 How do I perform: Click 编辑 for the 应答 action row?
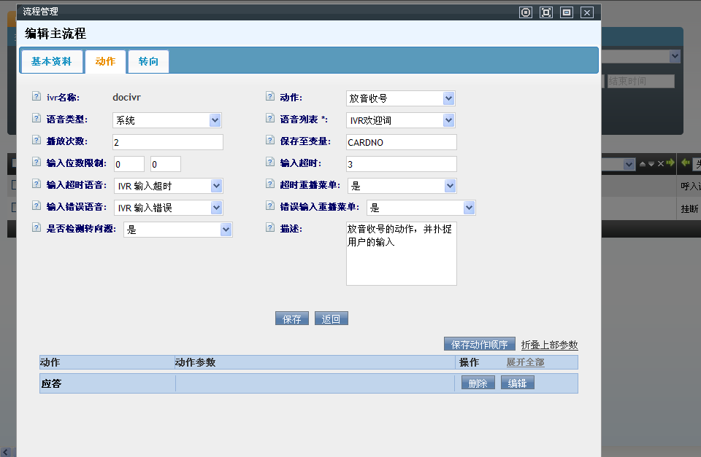517,383
